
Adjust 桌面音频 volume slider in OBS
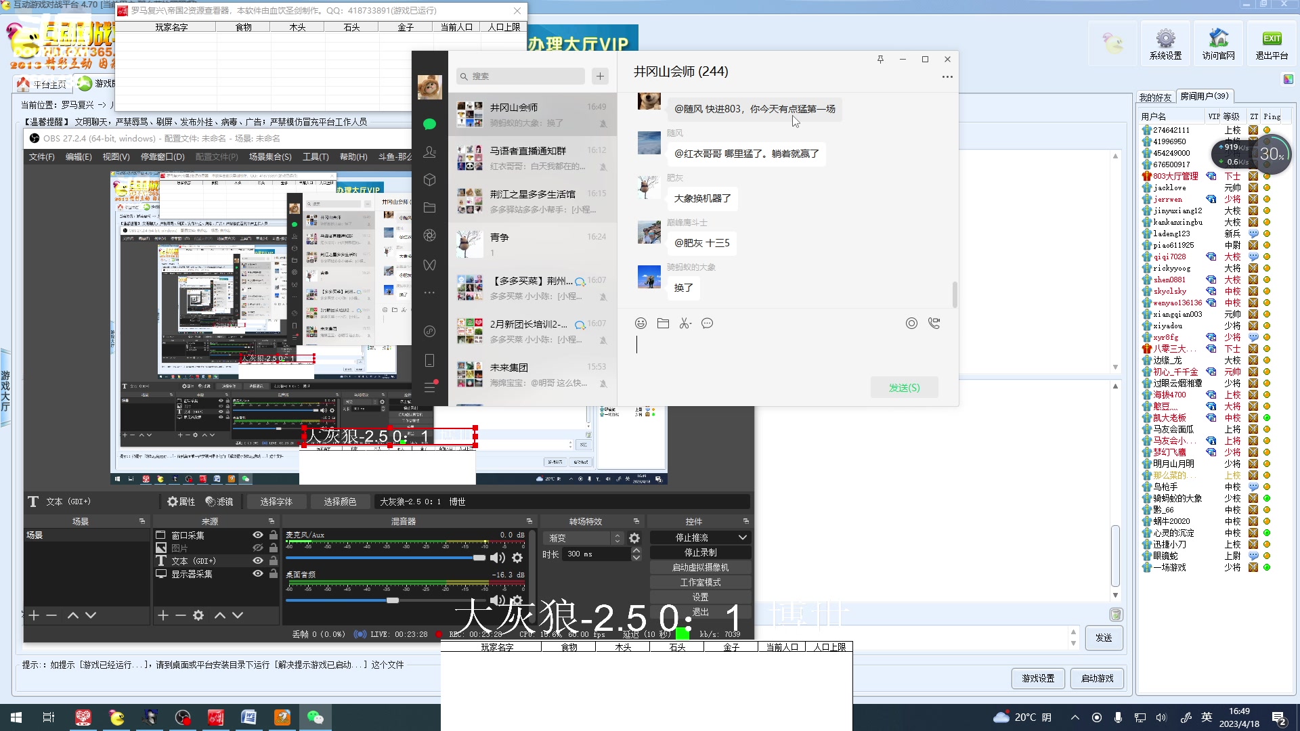[393, 600]
